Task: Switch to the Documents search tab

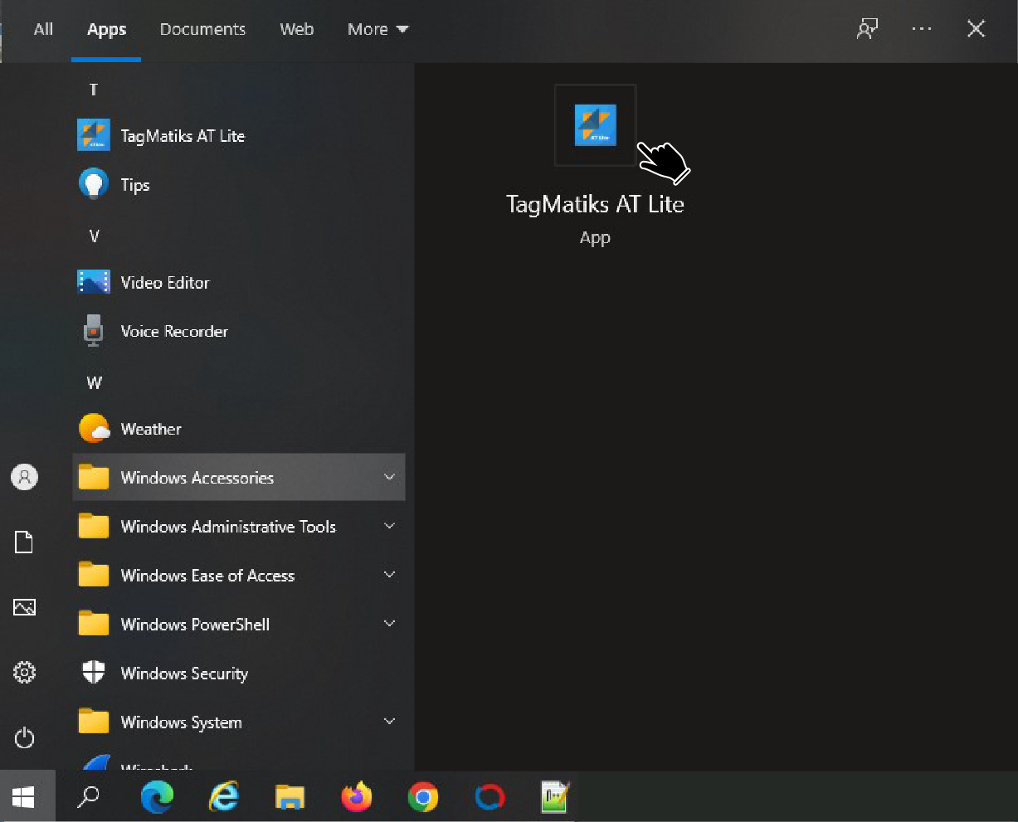Action: (202, 30)
